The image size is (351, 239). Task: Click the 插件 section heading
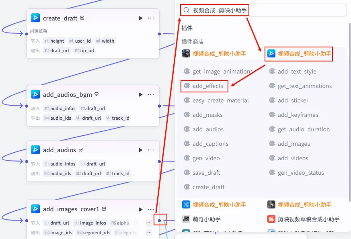click(x=187, y=28)
